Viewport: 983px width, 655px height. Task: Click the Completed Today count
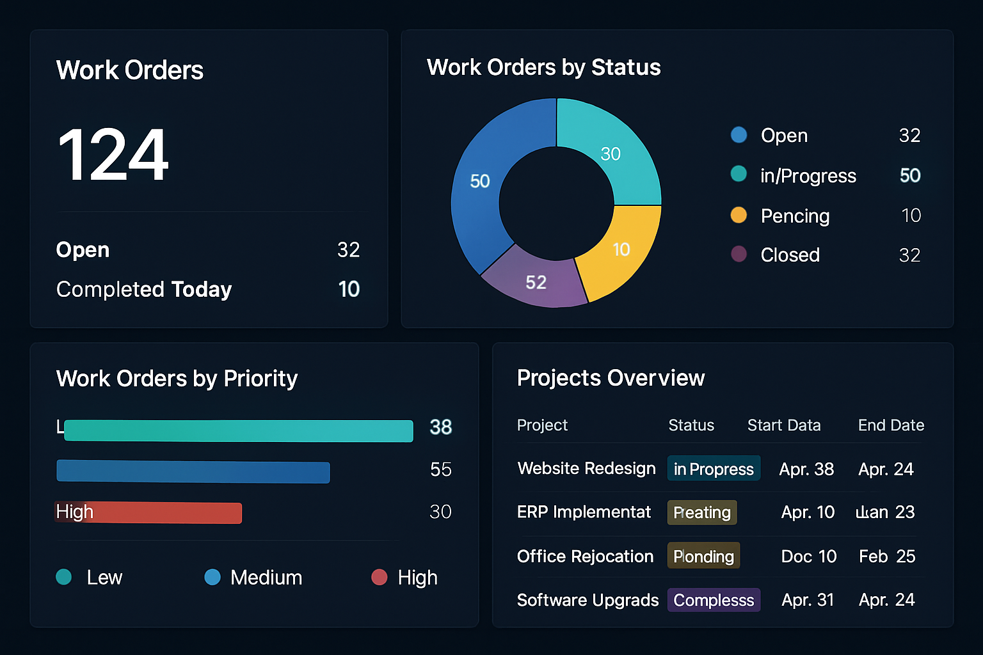click(x=349, y=289)
